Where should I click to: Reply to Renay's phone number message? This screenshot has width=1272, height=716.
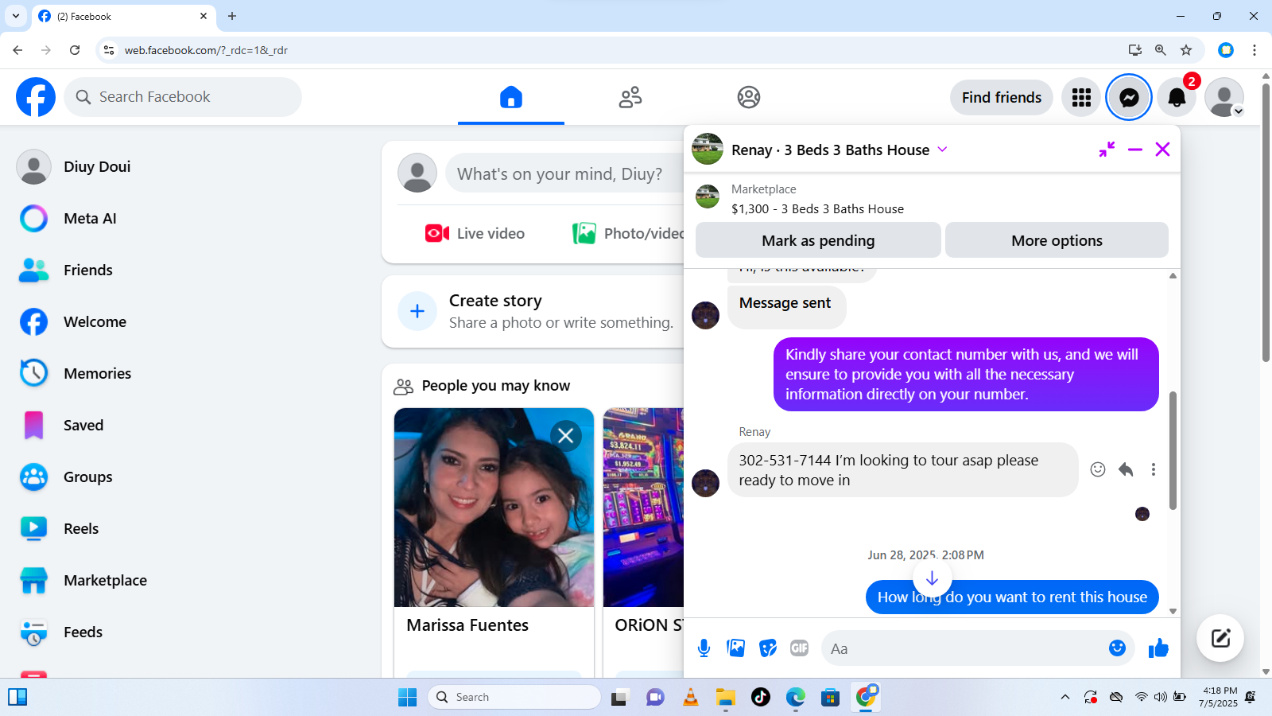(1126, 469)
